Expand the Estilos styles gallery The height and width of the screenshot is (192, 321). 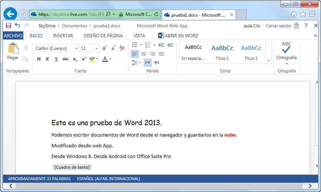pos(268,60)
